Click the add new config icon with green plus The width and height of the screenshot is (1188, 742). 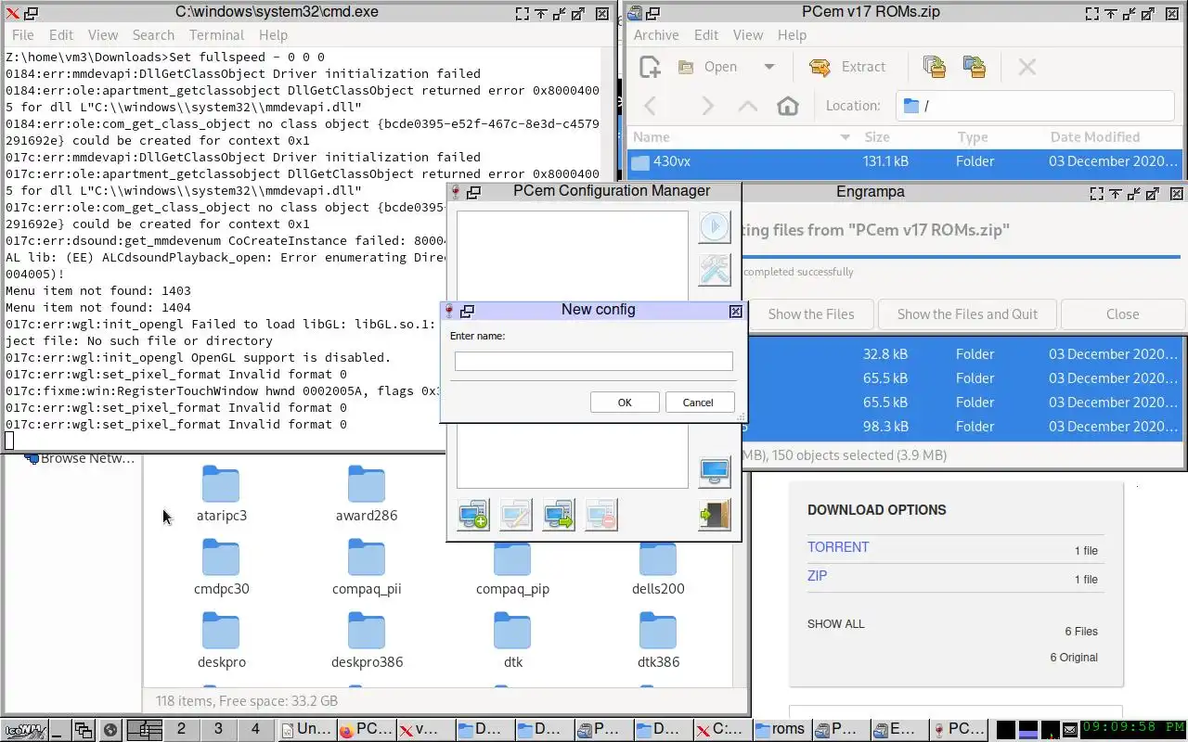pyautogui.click(x=473, y=515)
